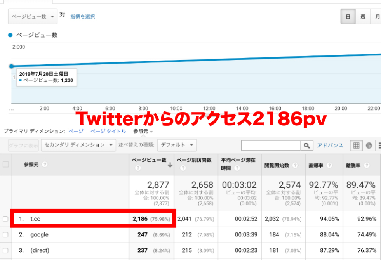
Task: Click help icon beside 時間 header
Action: tap(237, 168)
